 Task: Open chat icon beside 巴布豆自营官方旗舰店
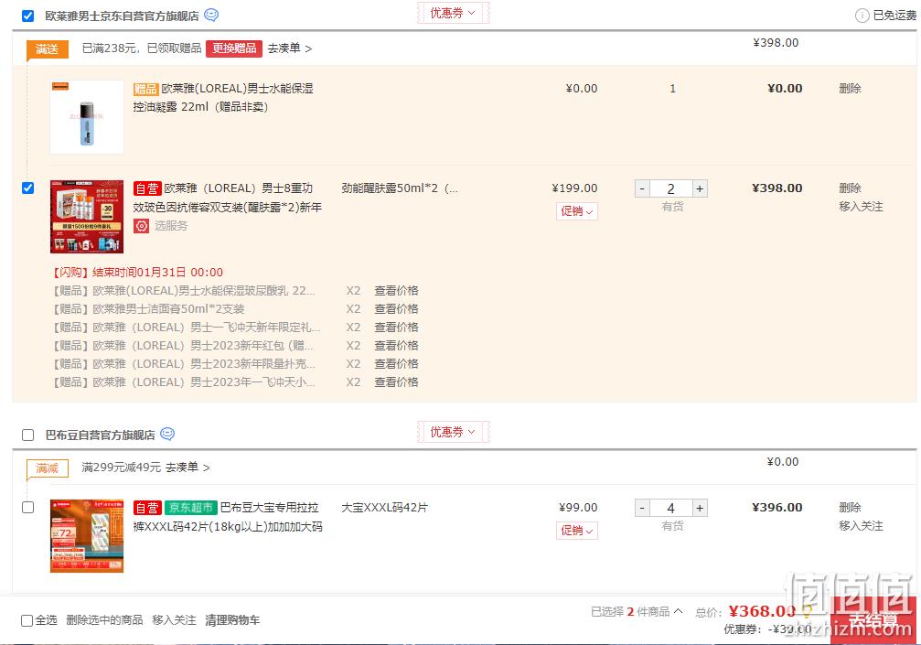(x=167, y=434)
